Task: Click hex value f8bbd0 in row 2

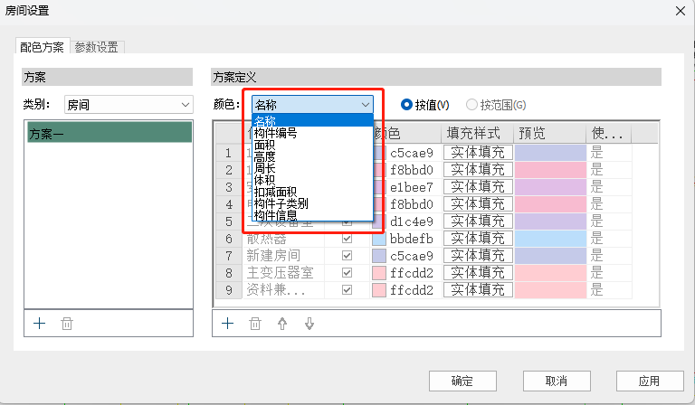Action: point(412,170)
